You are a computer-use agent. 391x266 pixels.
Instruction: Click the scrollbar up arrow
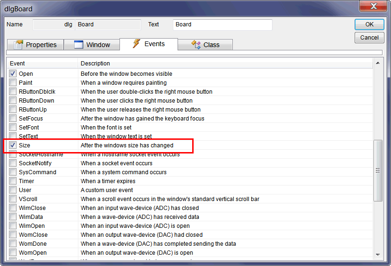coord(378,63)
